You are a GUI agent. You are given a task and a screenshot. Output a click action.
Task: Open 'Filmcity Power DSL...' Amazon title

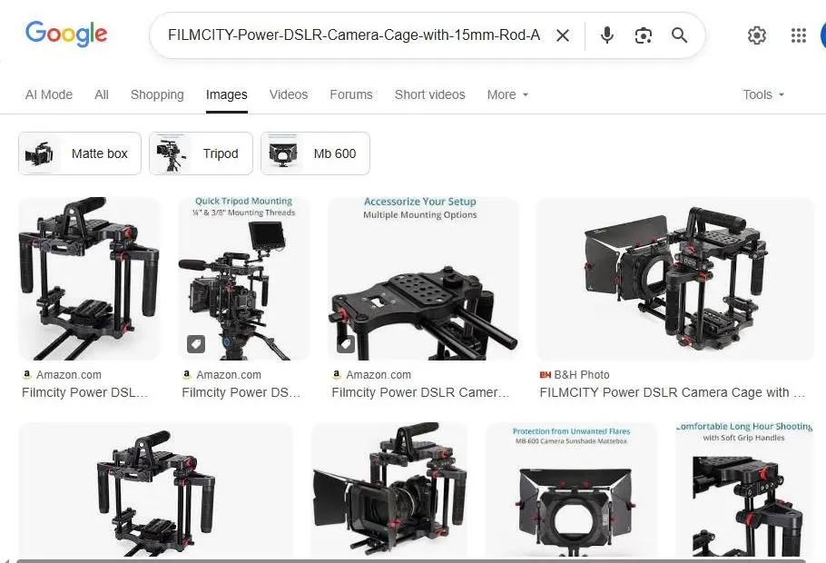click(84, 392)
